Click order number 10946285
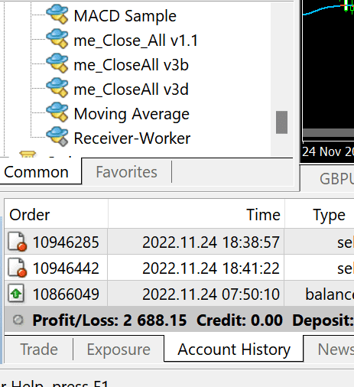This screenshot has width=354, height=387. (x=66, y=242)
